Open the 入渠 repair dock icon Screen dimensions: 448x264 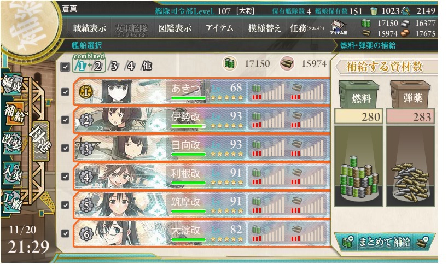pyautogui.click(x=12, y=173)
